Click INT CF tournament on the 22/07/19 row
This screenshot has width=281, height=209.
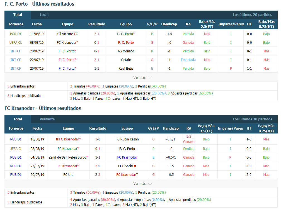pyautogui.click(x=16, y=60)
